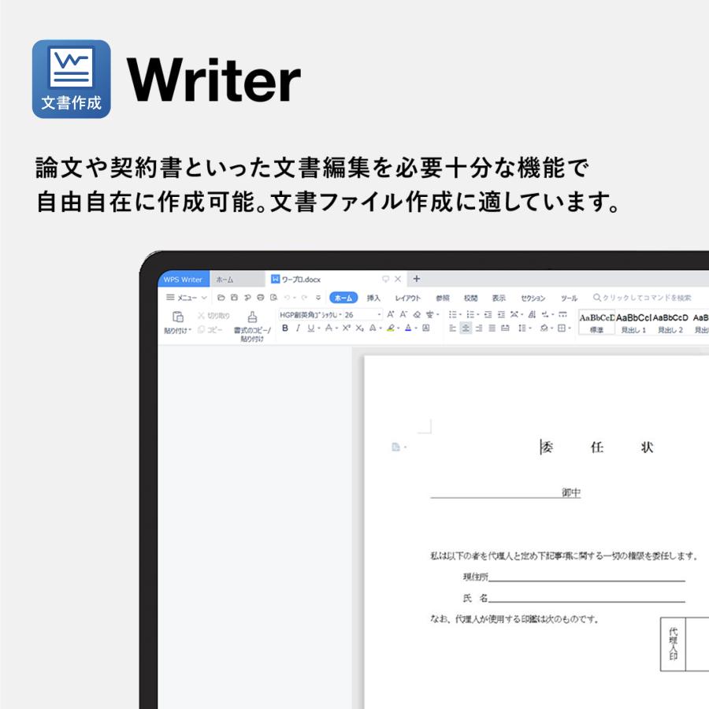Apply italic formatting to text

coord(296,329)
